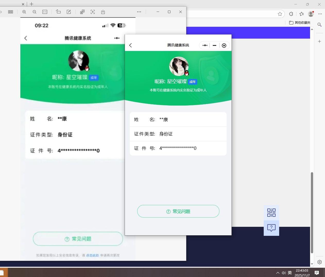
Task: Click the rotate image icon
Action: coord(58,12)
